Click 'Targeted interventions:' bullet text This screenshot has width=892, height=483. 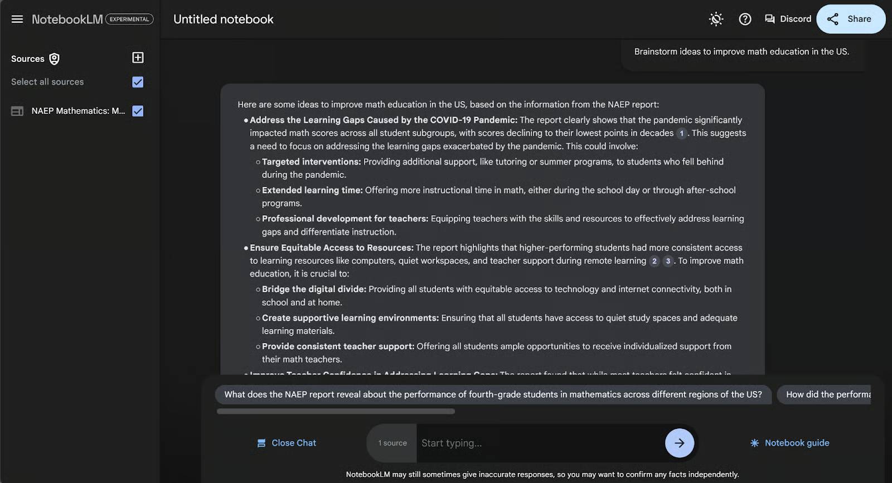coord(311,162)
